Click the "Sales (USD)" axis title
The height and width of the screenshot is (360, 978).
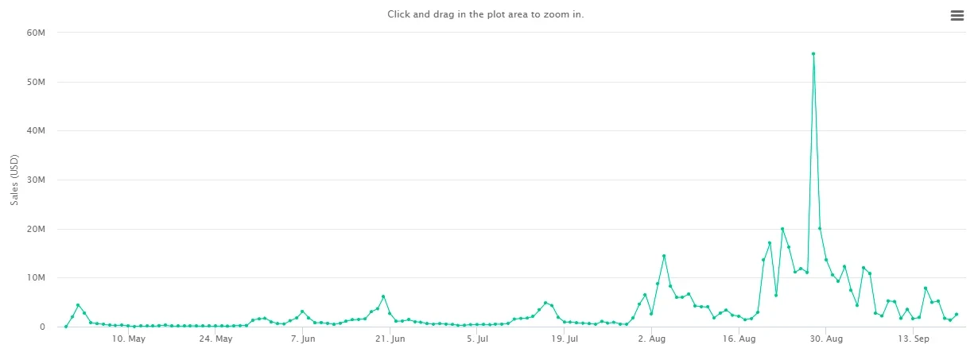pyautogui.click(x=14, y=180)
